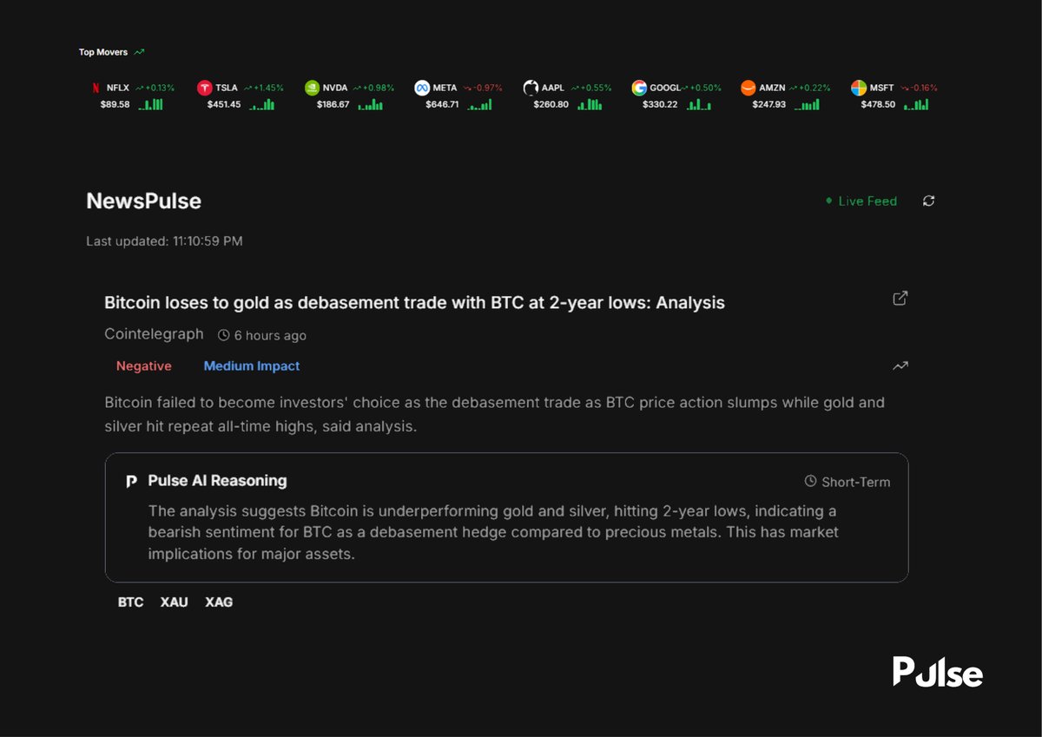Screen dimensions: 1042x737
Task: Click the META mini bar chart
Action: point(479,104)
